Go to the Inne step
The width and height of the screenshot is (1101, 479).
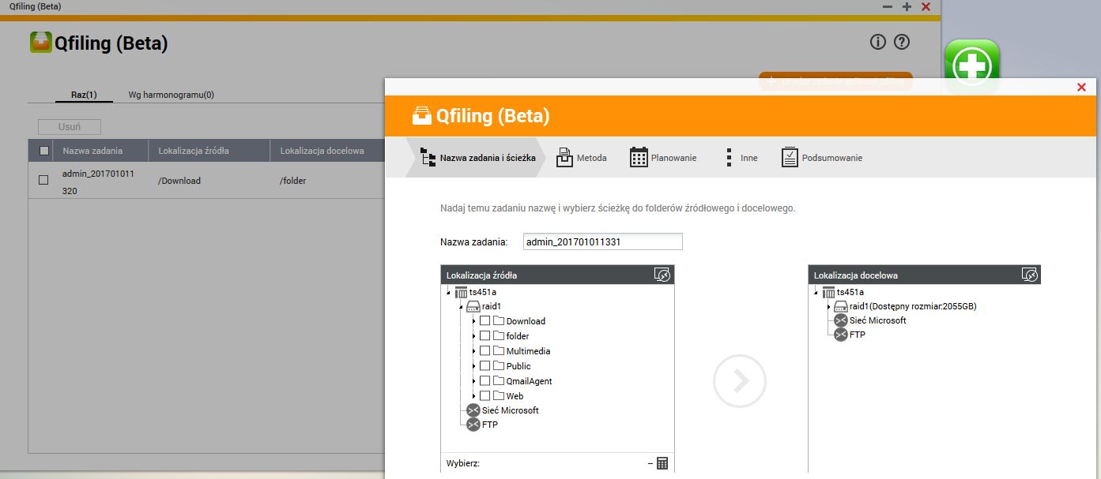[x=741, y=158]
